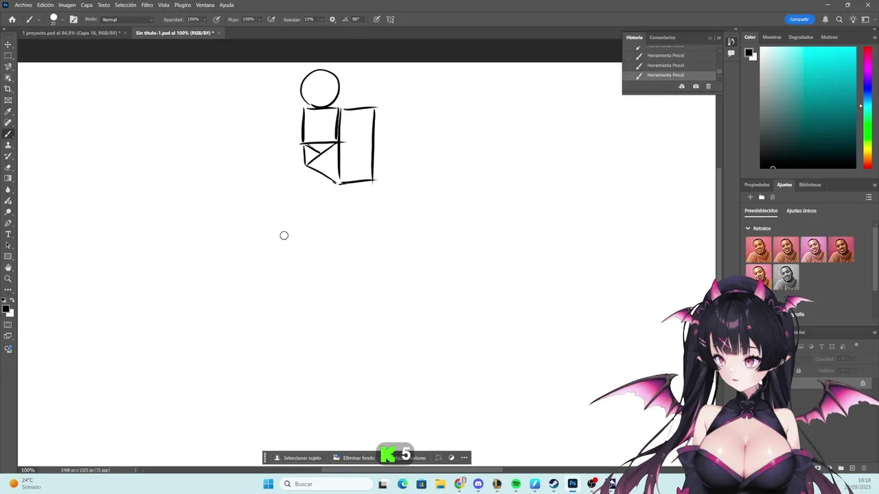
Task: Open Windows Start menu
Action: point(268,484)
